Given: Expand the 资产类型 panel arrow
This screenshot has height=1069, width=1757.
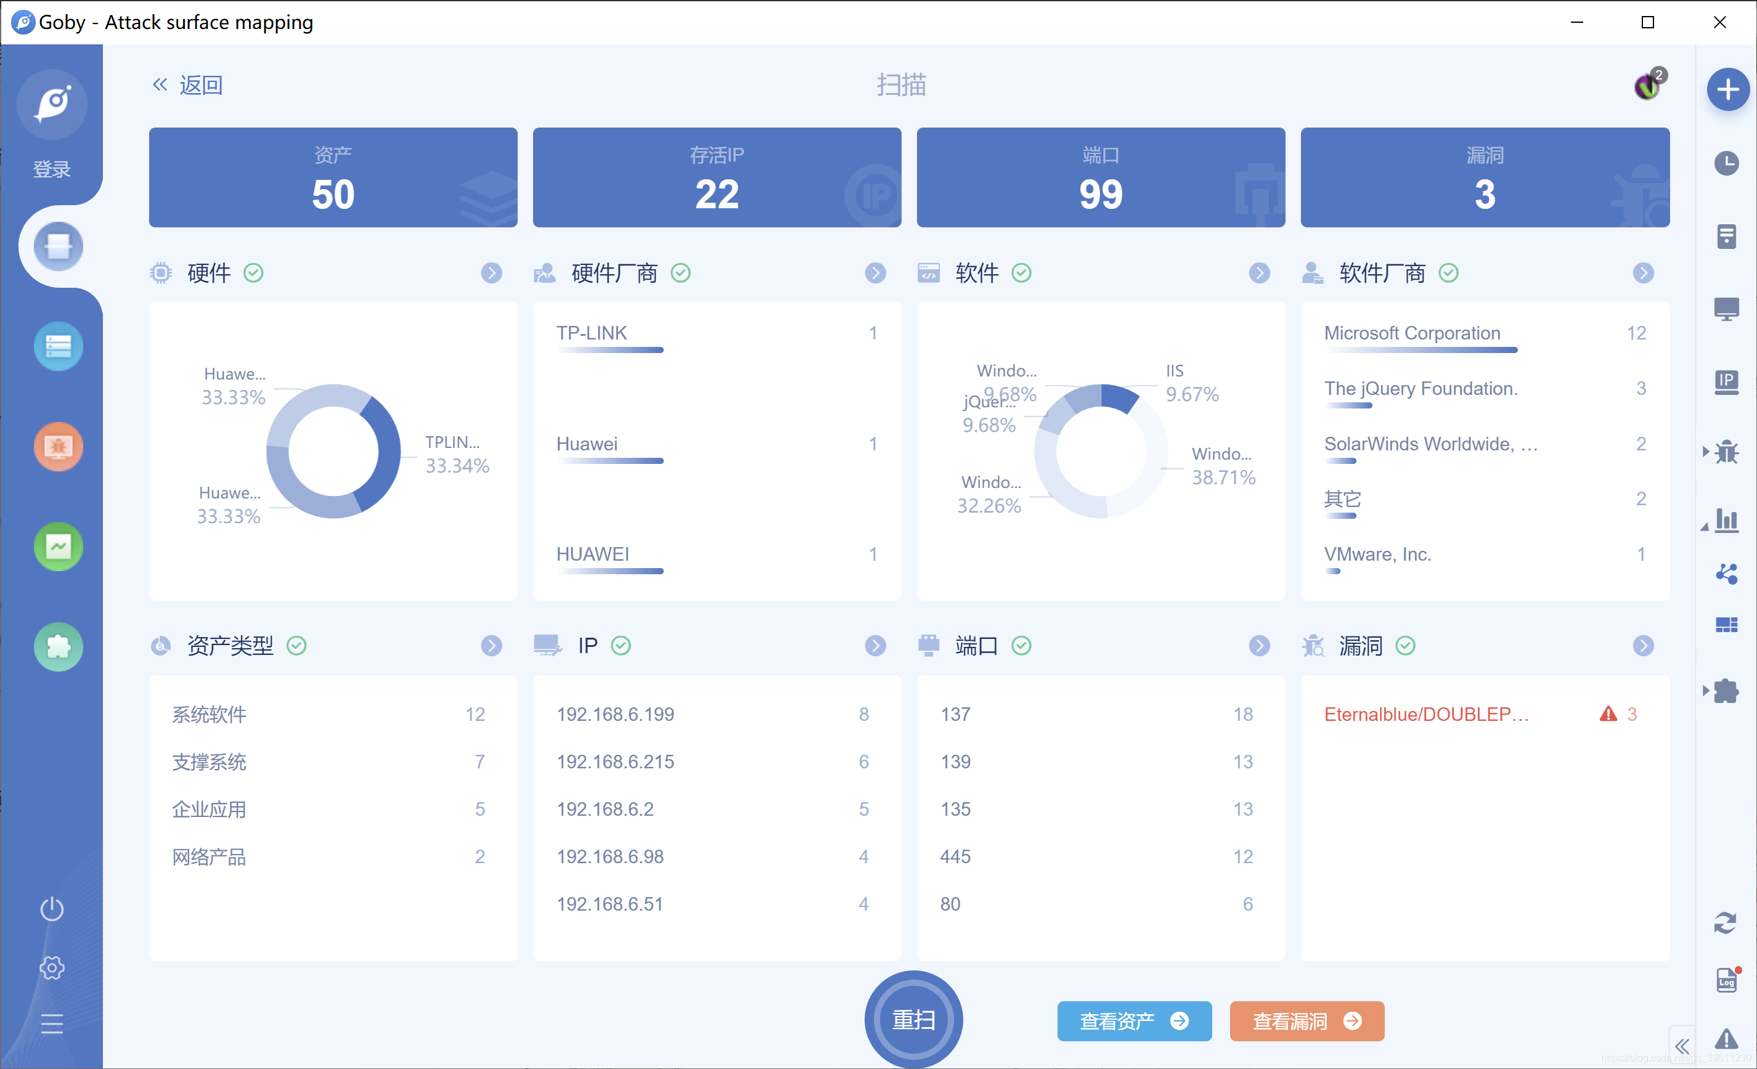Looking at the screenshot, I should tap(491, 645).
